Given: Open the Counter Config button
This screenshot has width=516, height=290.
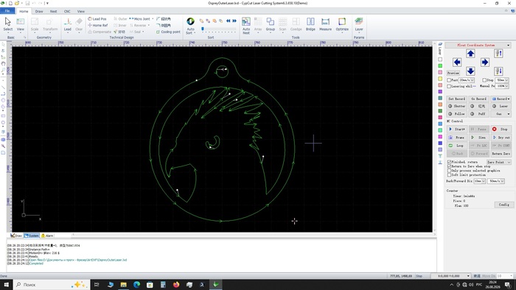Looking at the screenshot, I should click(x=503, y=205).
